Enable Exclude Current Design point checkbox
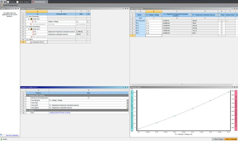 click(88, 98)
